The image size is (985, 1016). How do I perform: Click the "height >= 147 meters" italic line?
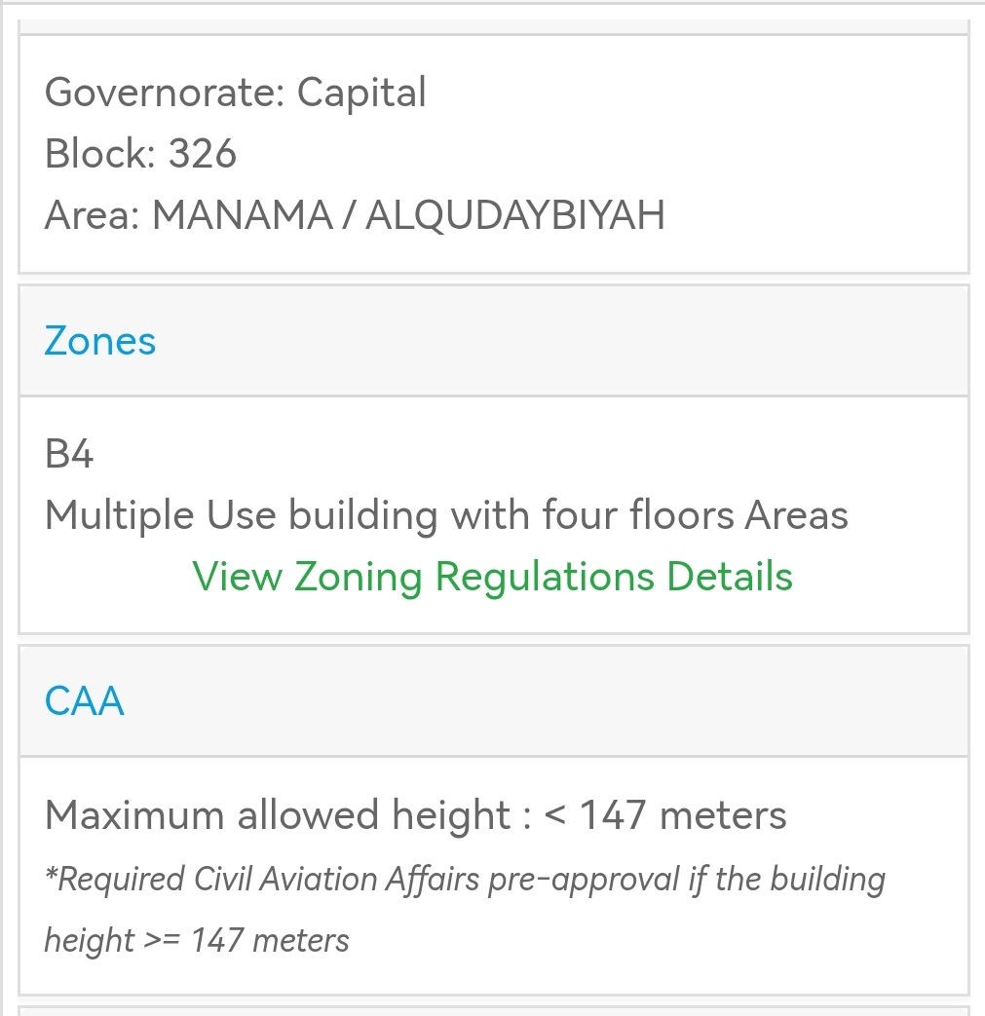(197, 940)
